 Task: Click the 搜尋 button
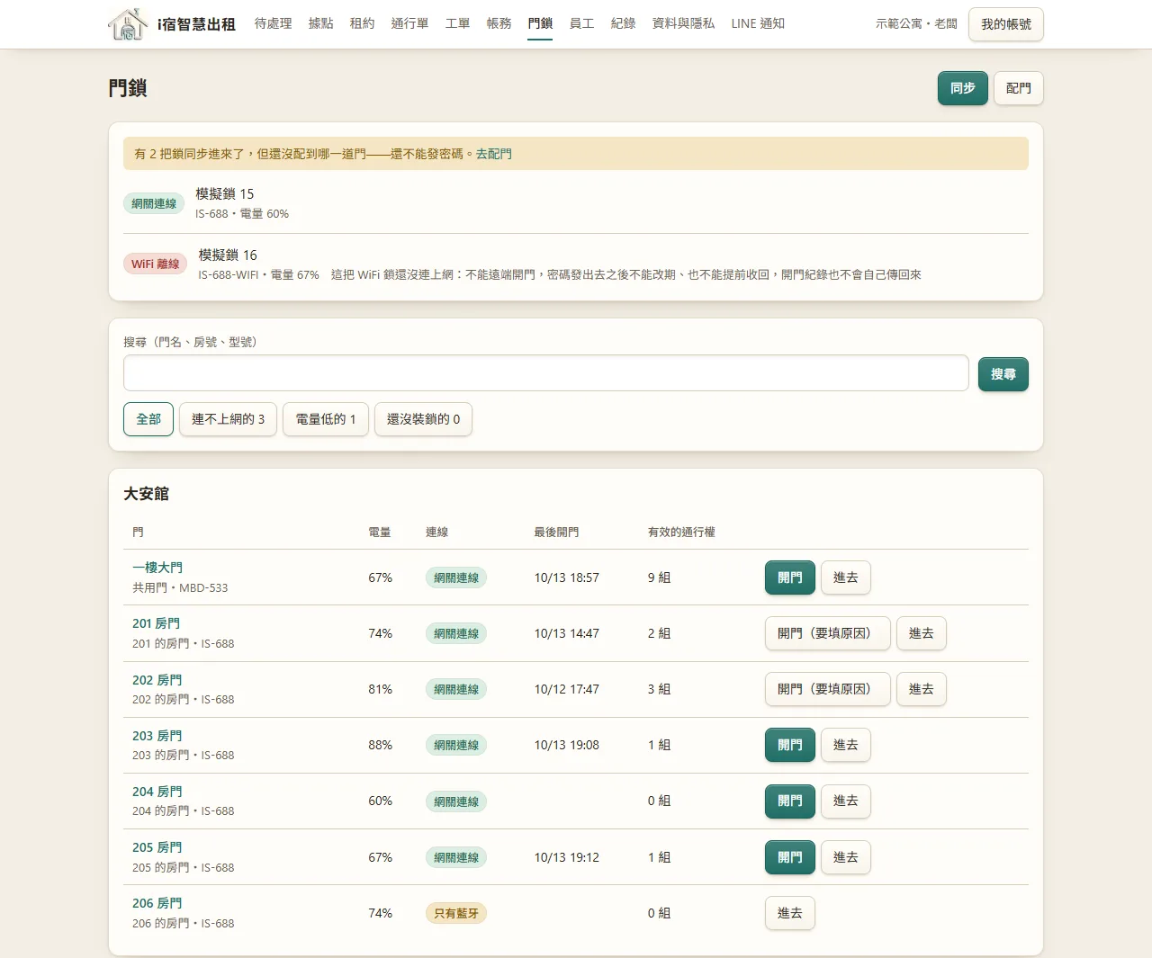[x=1003, y=374]
